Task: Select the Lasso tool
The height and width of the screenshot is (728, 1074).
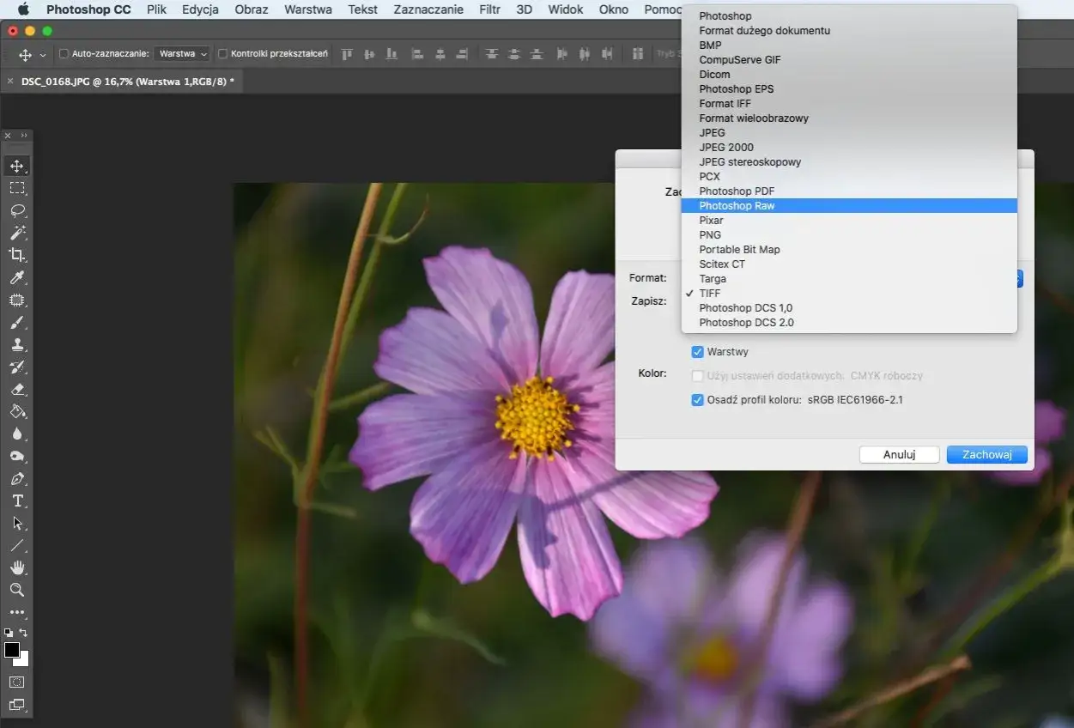Action: 17,210
